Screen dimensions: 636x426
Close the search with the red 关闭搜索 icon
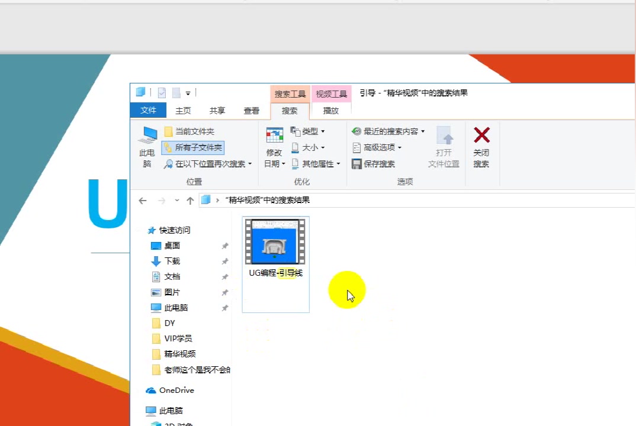click(x=481, y=146)
